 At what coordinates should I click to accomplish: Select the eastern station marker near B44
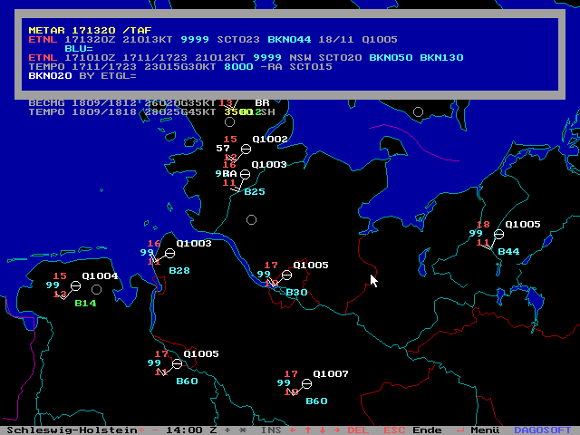(498, 234)
